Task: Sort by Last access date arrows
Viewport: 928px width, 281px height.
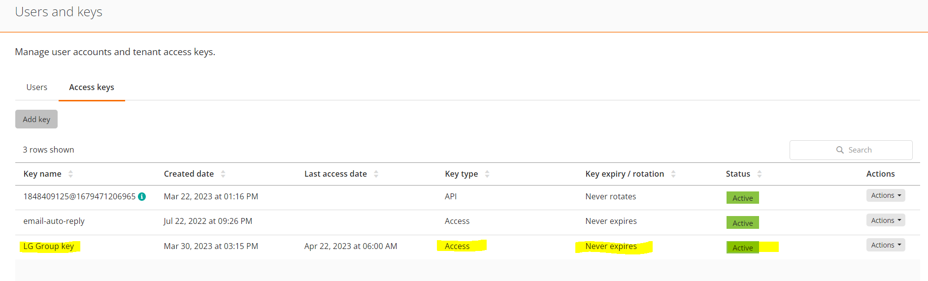Action: tap(376, 174)
